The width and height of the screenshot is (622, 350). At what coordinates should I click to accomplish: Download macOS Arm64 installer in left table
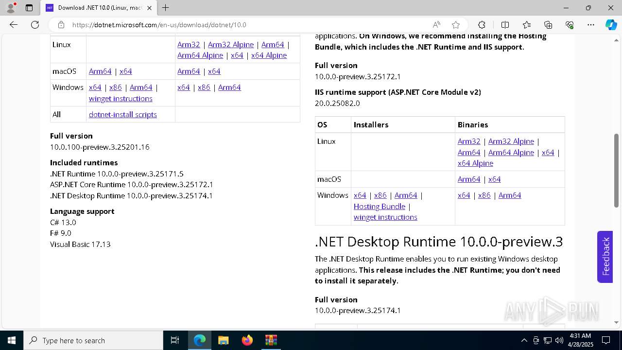100,71
